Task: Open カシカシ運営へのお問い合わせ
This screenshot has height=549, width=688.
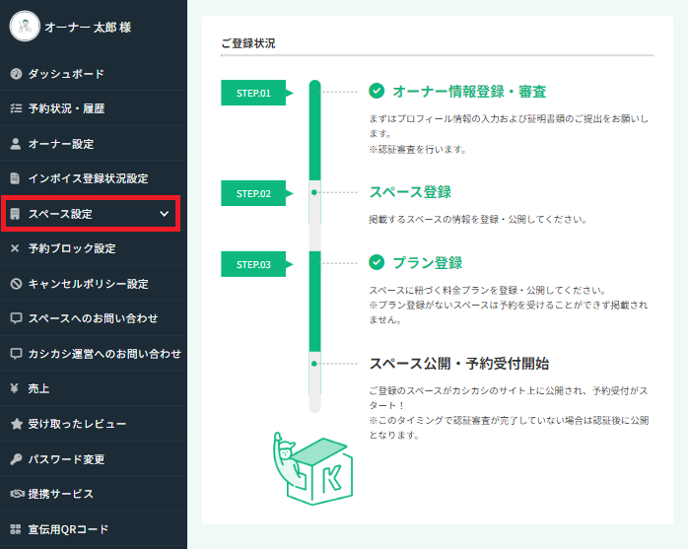Action: pos(94,353)
